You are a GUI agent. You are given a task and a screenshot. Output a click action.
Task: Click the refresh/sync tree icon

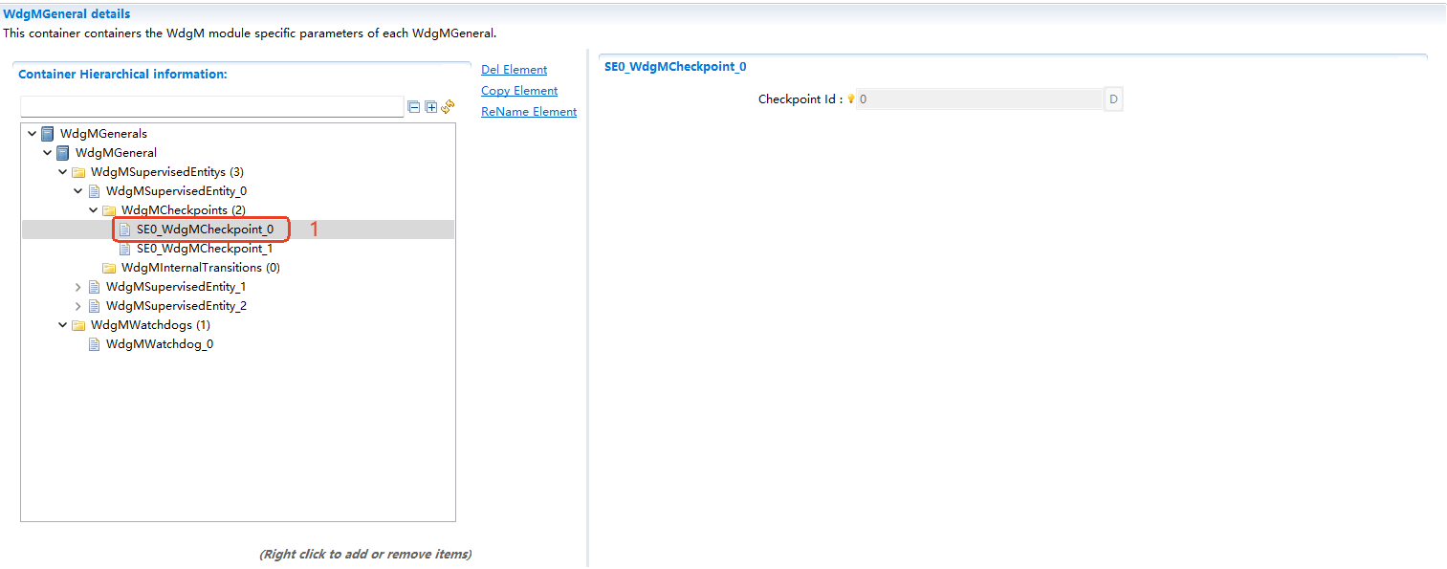[x=448, y=107]
